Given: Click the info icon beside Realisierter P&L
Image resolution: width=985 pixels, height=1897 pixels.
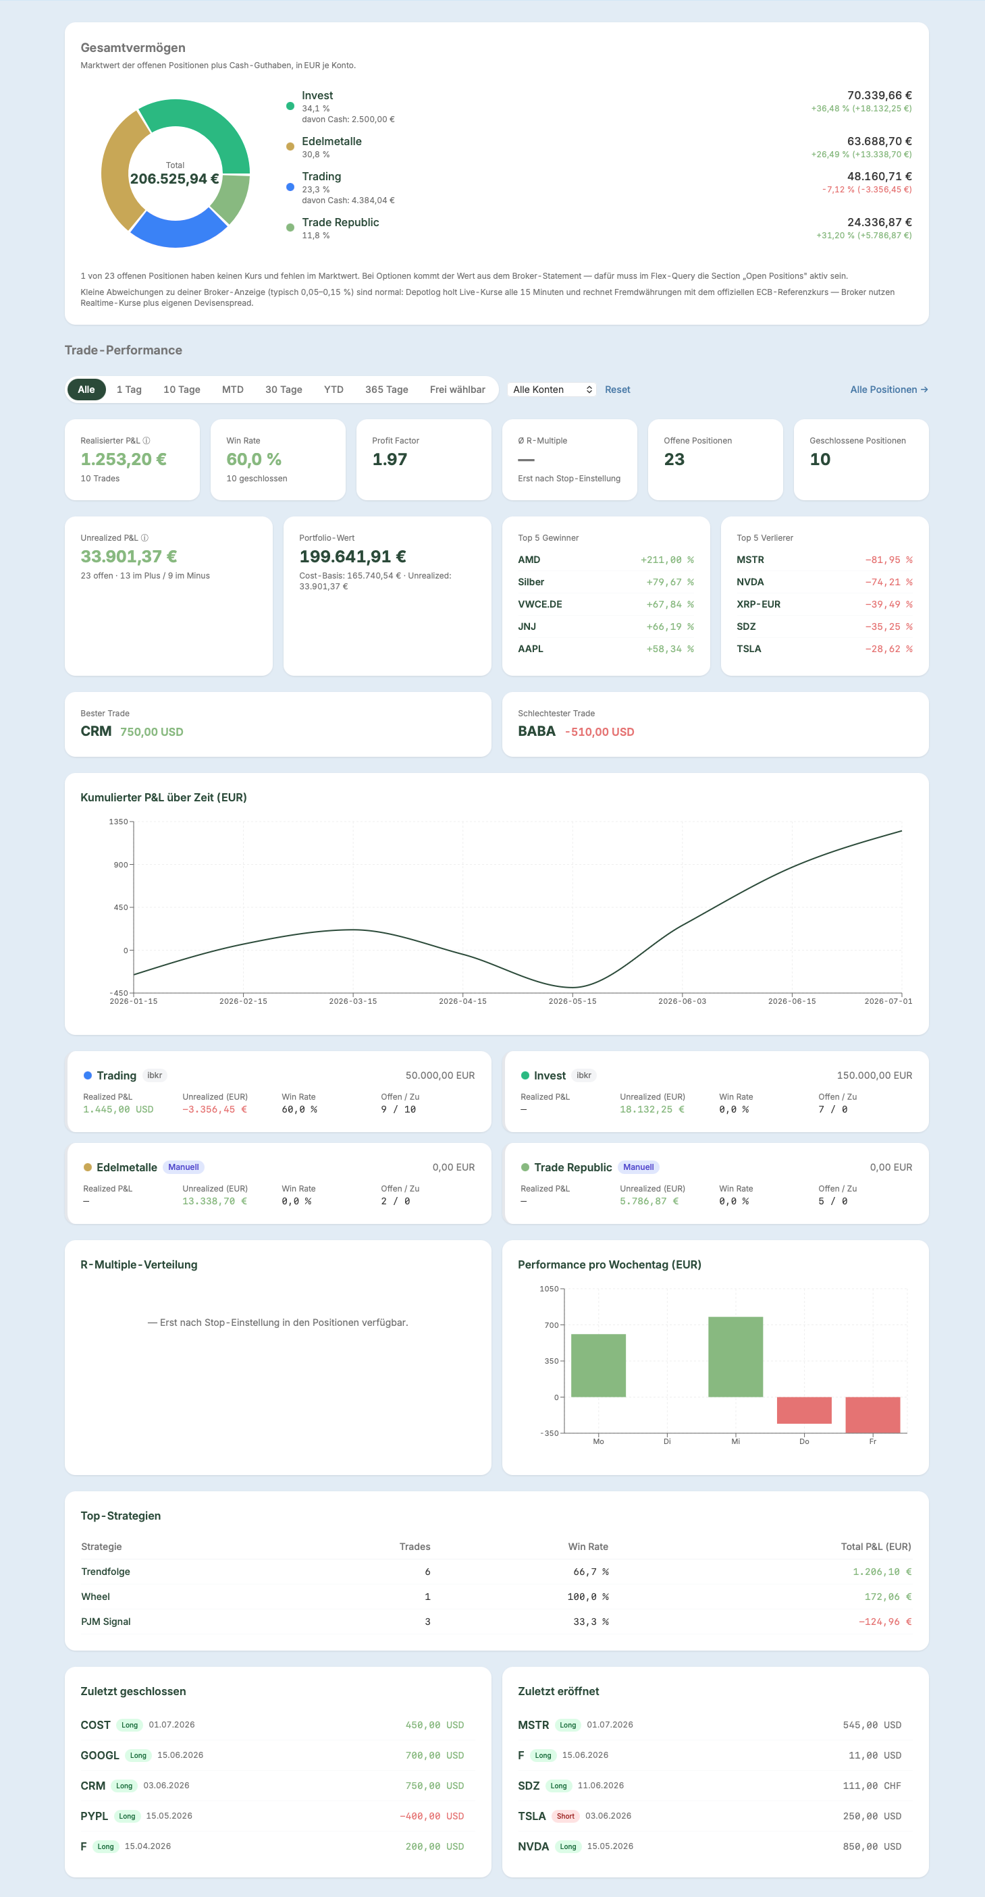Looking at the screenshot, I should [x=147, y=440].
